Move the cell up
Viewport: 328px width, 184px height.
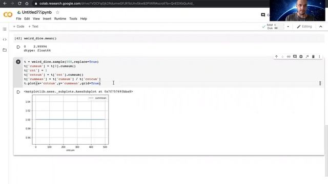click(276, 57)
